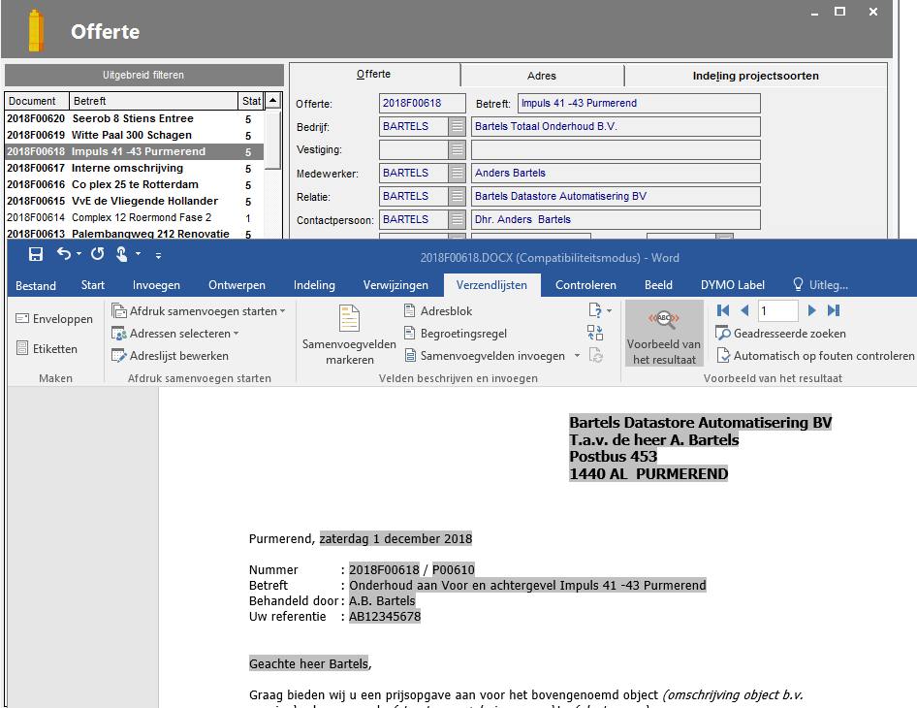Sort by the Stat column header
The width and height of the screenshot is (917, 708).
pos(251,101)
